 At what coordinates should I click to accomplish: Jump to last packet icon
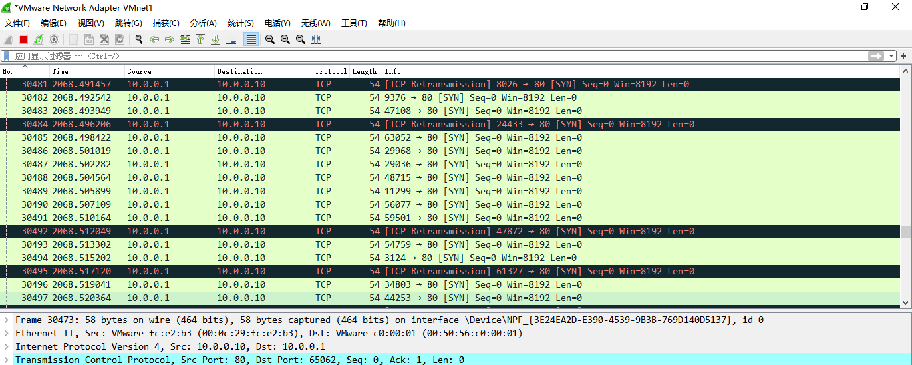[x=216, y=39]
